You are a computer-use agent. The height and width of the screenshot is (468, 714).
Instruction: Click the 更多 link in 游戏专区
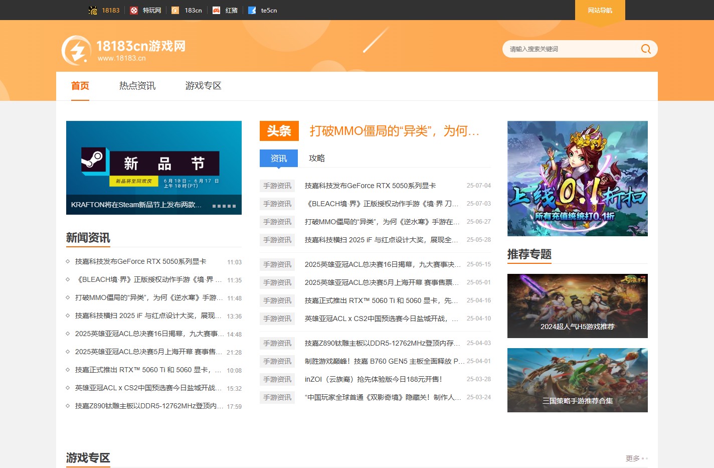click(633, 458)
